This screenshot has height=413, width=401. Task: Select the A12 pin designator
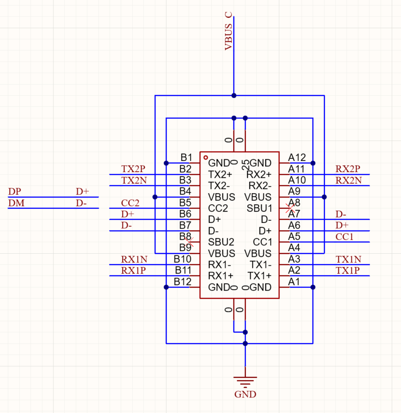297,158
